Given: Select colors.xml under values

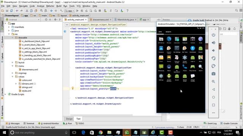Looking at the screenshot, I should 25,80.
